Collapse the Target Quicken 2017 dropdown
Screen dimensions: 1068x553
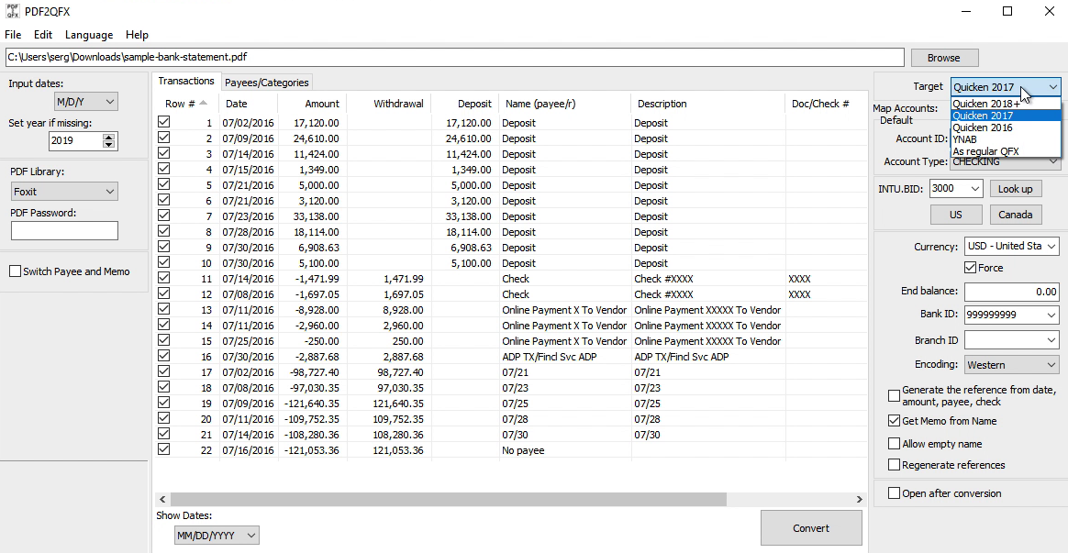pyautogui.click(x=1006, y=86)
